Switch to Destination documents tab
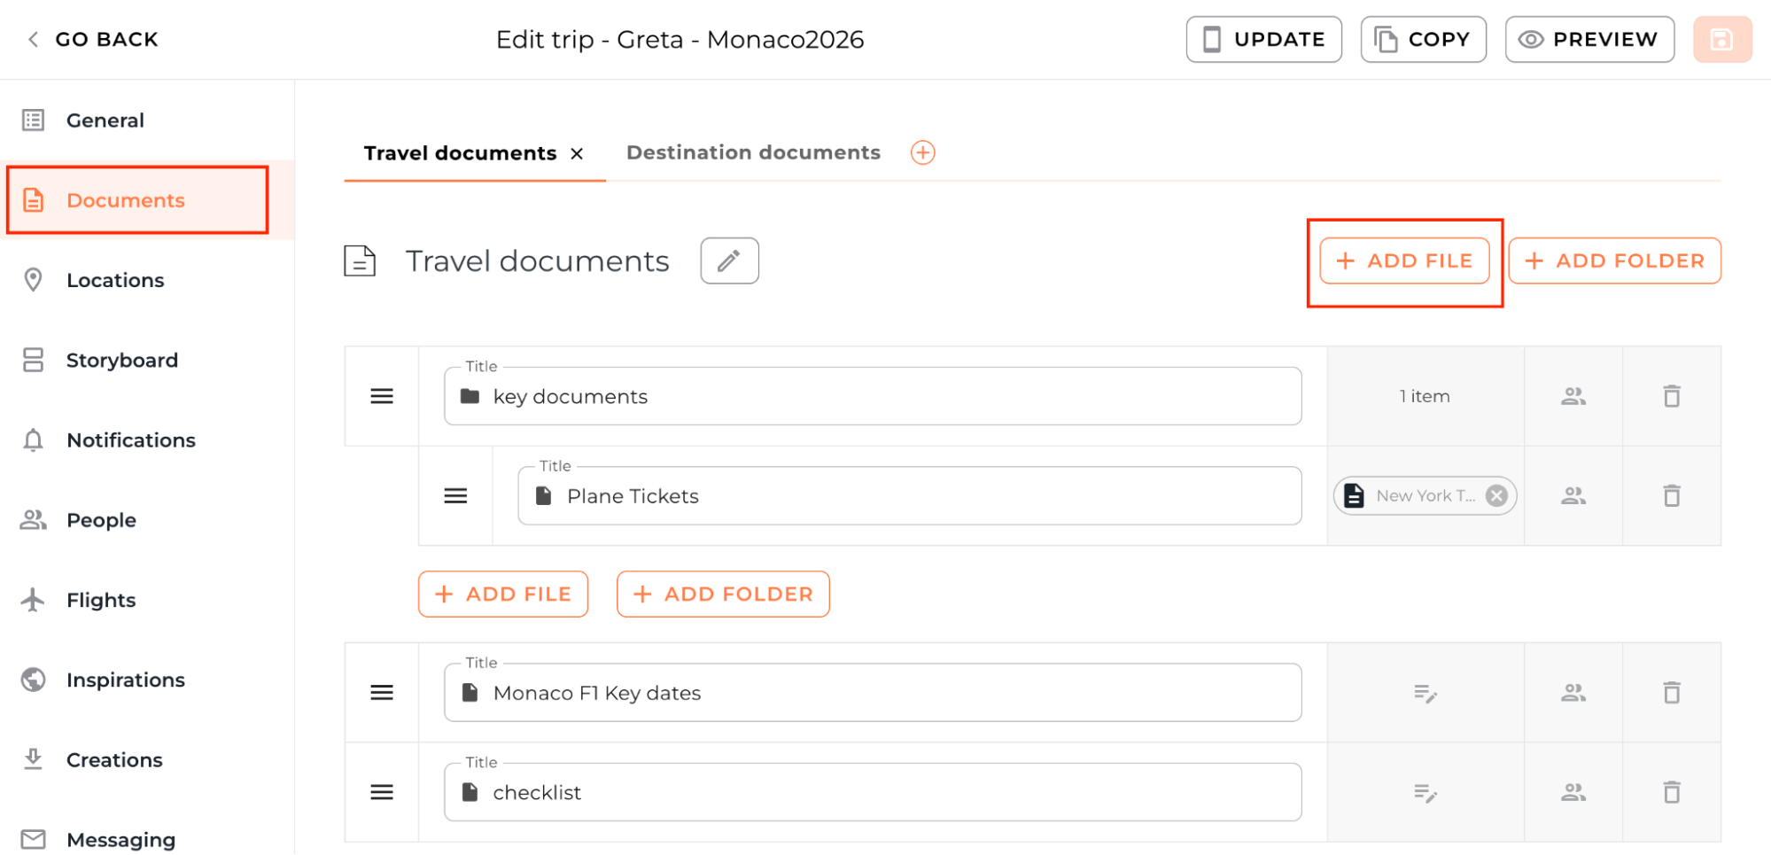The image size is (1771, 855). point(753,152)
